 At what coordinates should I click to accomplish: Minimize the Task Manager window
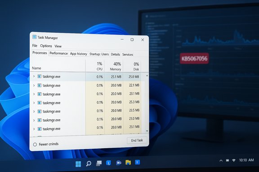[122, 39]
